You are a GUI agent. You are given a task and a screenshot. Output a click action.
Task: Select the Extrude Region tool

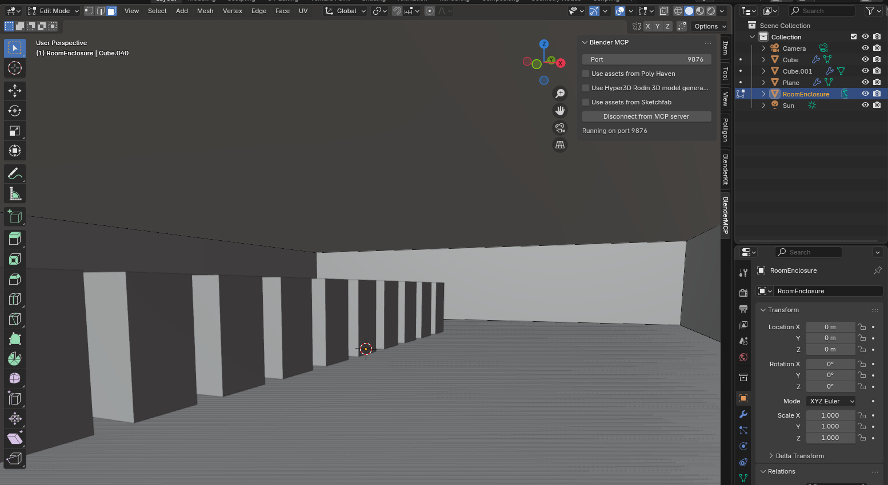[x=15, y=239]
